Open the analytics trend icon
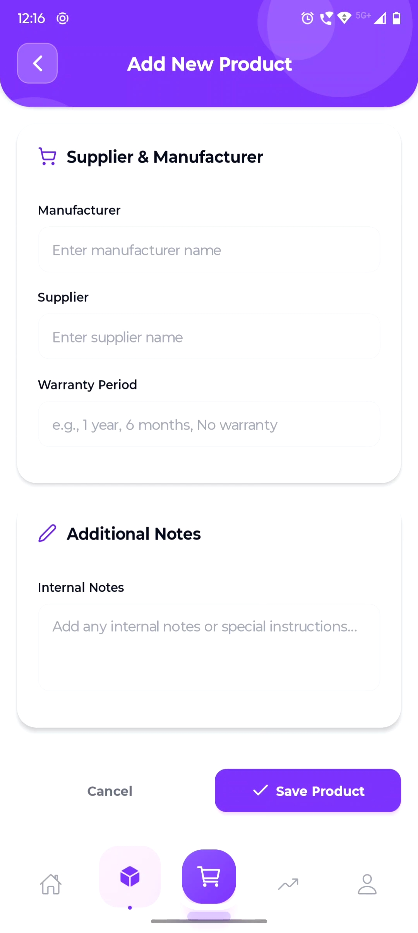This screenshot has width=418, height=933. 288,884
